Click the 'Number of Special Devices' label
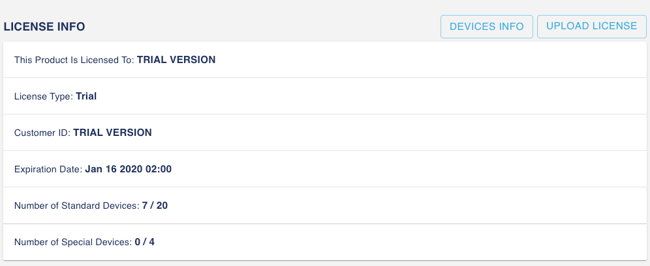The height and width of the screenshot is (266, 650). [x=73, y=242]
